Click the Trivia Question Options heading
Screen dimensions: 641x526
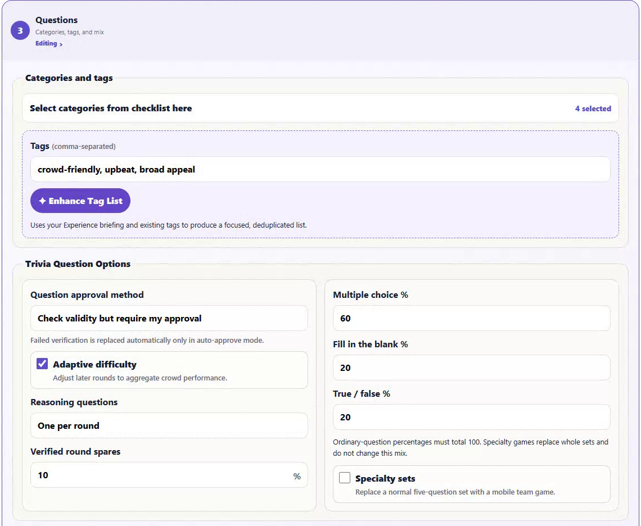click(78, 264)
